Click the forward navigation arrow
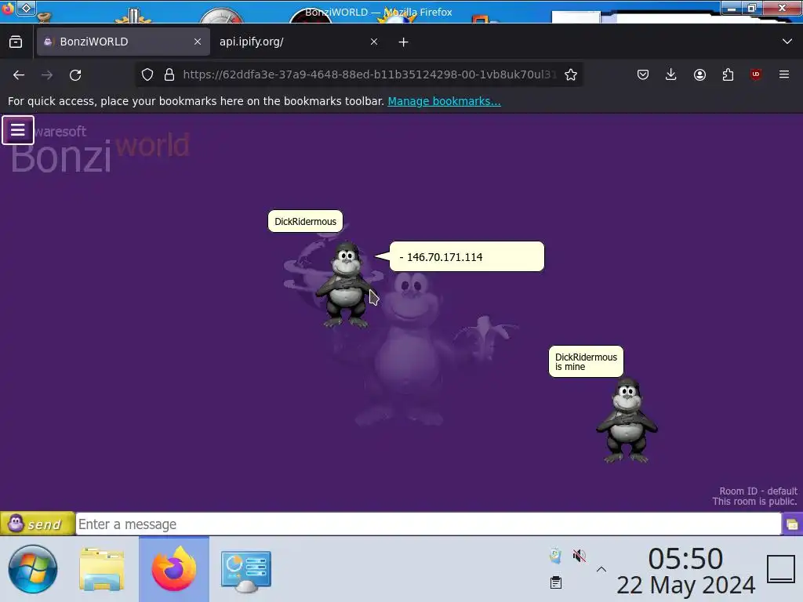This screenshot has height=602, width=803. [47, 75]
